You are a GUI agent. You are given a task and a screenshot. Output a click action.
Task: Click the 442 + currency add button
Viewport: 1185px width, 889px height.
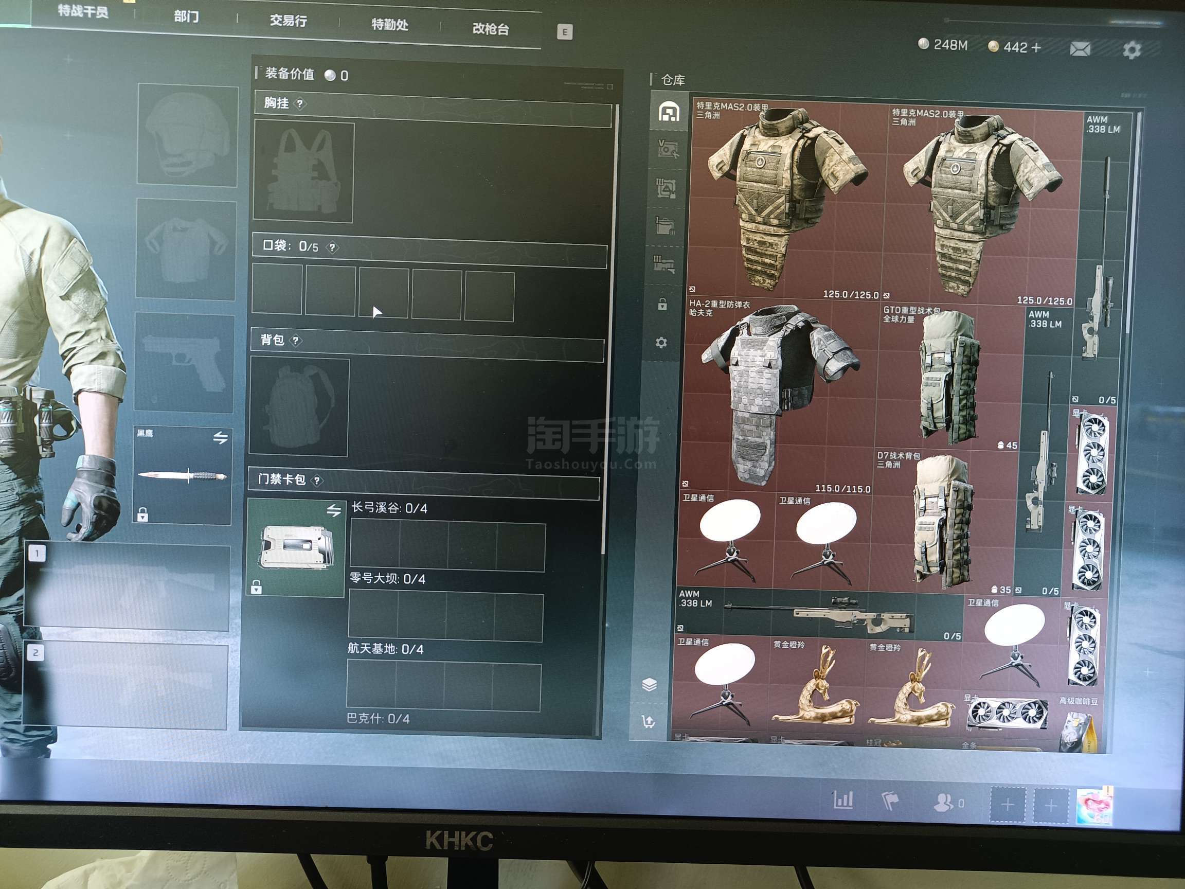click(1036, 48)
